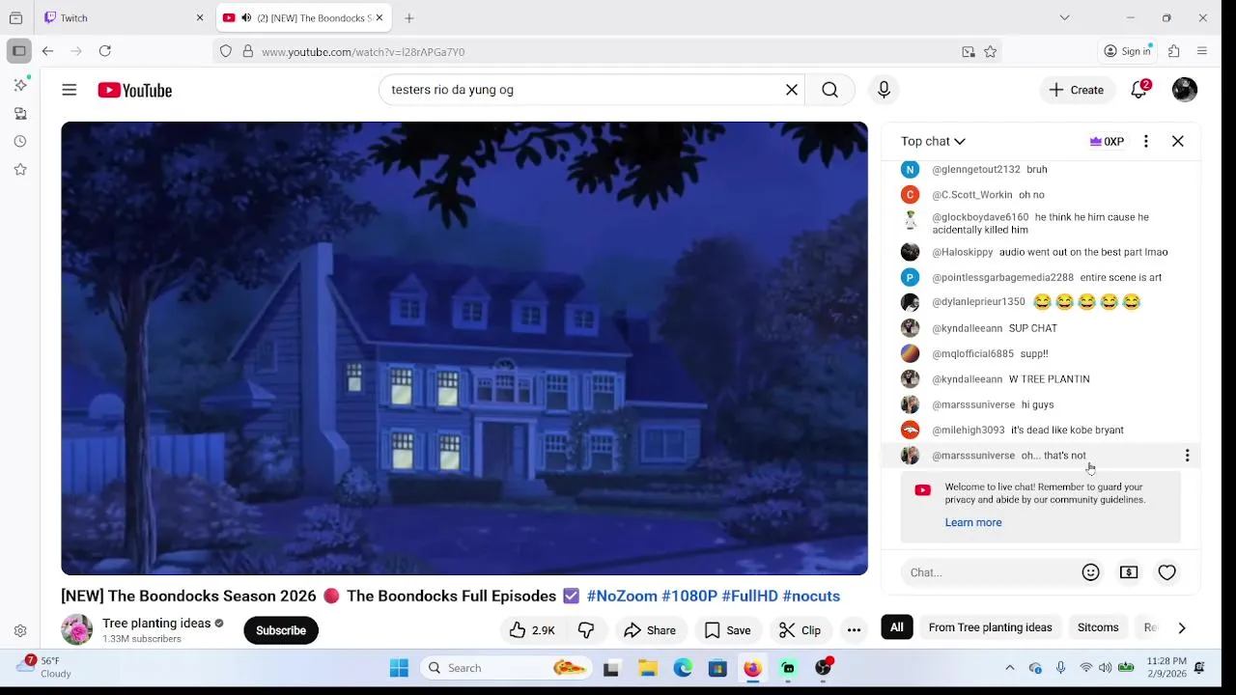
Task: Open browser extensions puzzle icon
Action: click(1174, 51)
